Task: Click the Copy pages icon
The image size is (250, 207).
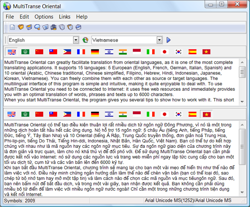Action: pos(62,27)
